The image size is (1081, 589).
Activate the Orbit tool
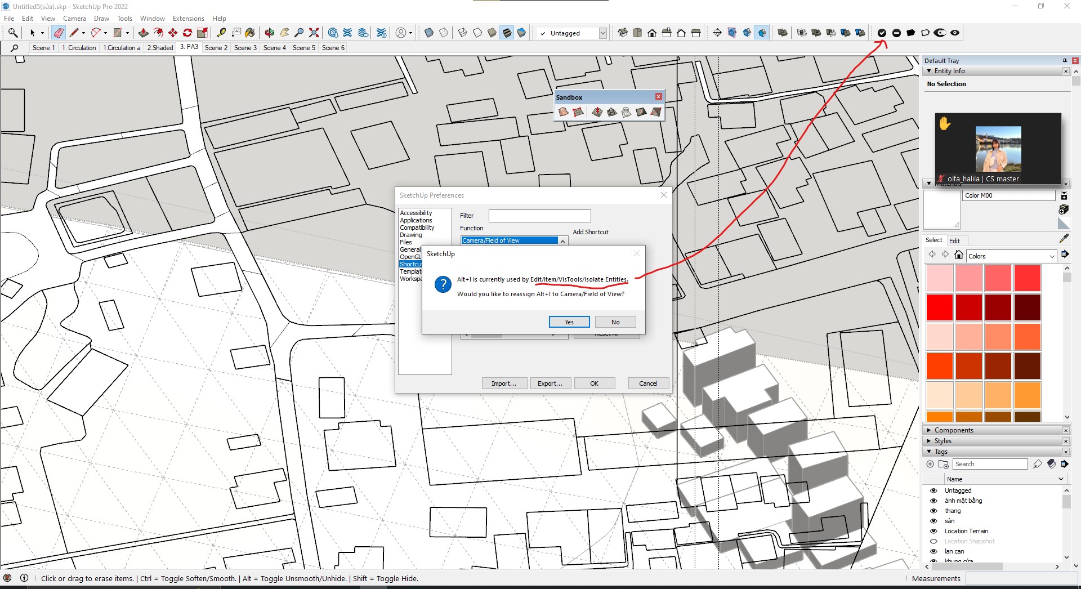pos(270,33)
